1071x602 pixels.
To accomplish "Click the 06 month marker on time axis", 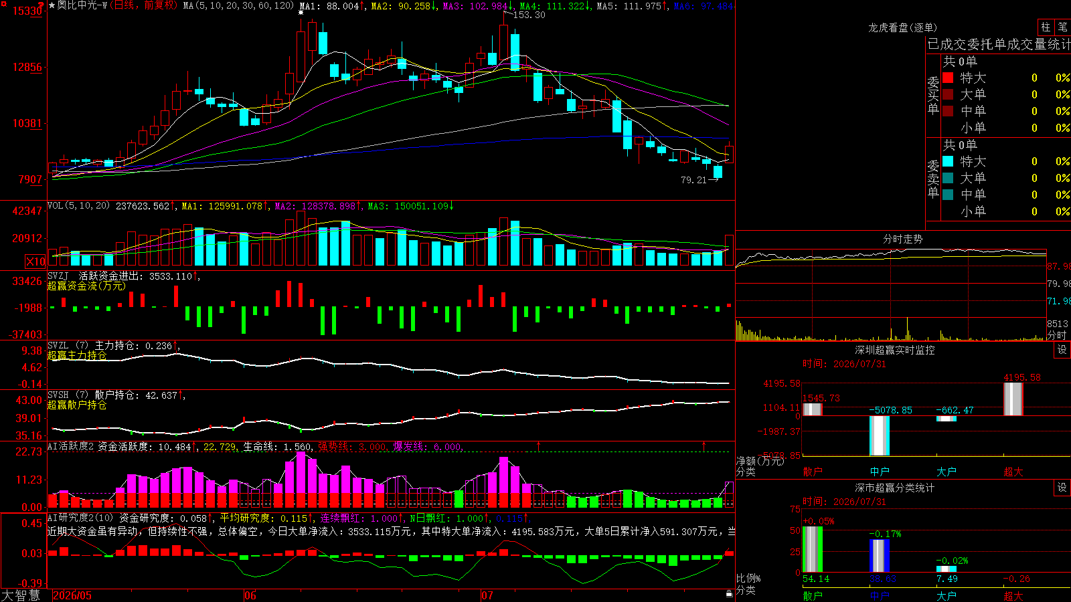I will [250, 595].
